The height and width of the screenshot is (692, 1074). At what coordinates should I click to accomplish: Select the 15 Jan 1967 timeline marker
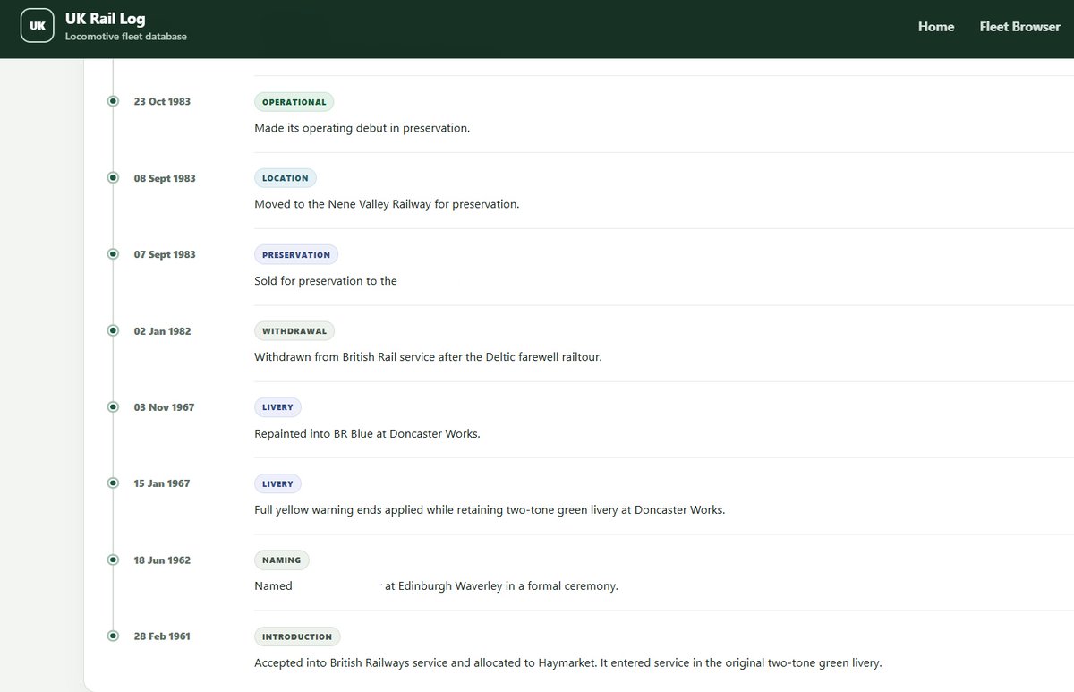pyautogui.click(x=113, y=483)
